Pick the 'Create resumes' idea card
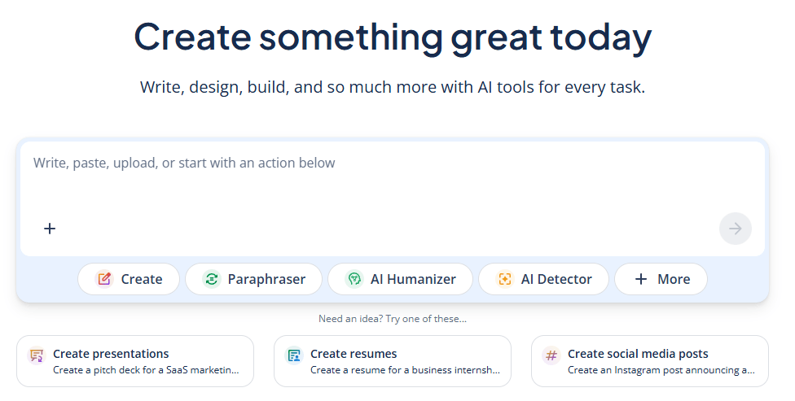Viewport: 795px width, 401px height. pyautogui.click(x=393, y=361)
